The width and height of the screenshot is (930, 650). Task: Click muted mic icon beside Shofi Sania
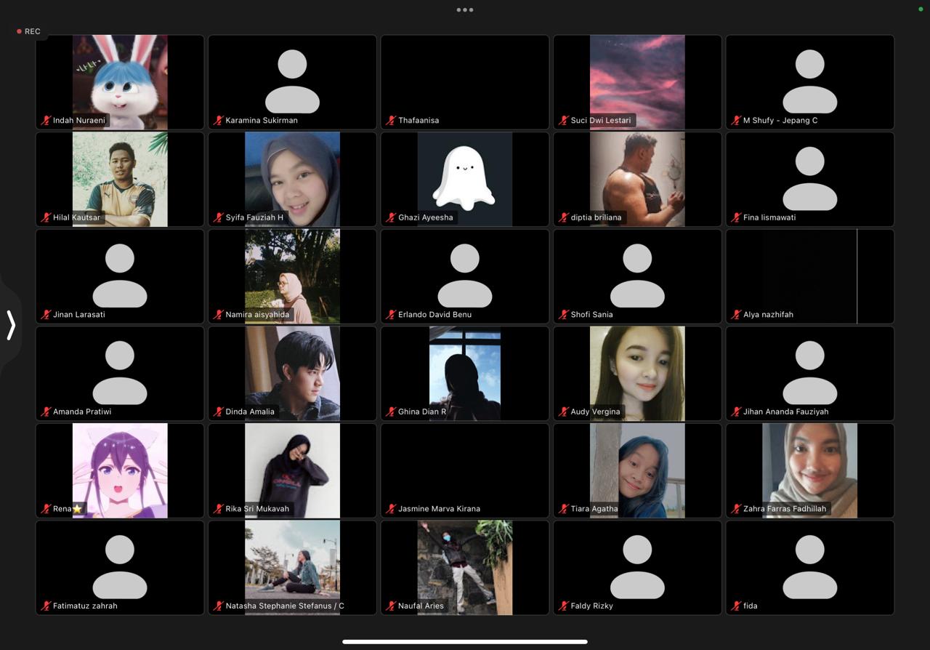pyautogui.click(x=564, y=315)
